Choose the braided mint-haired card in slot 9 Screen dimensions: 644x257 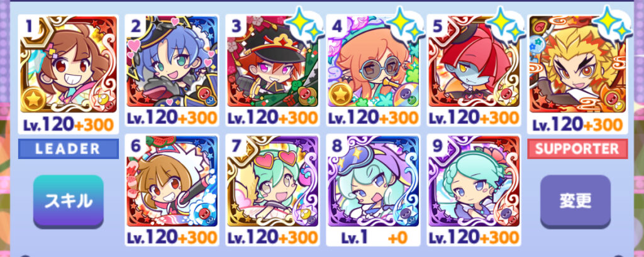tap(474, 181)
